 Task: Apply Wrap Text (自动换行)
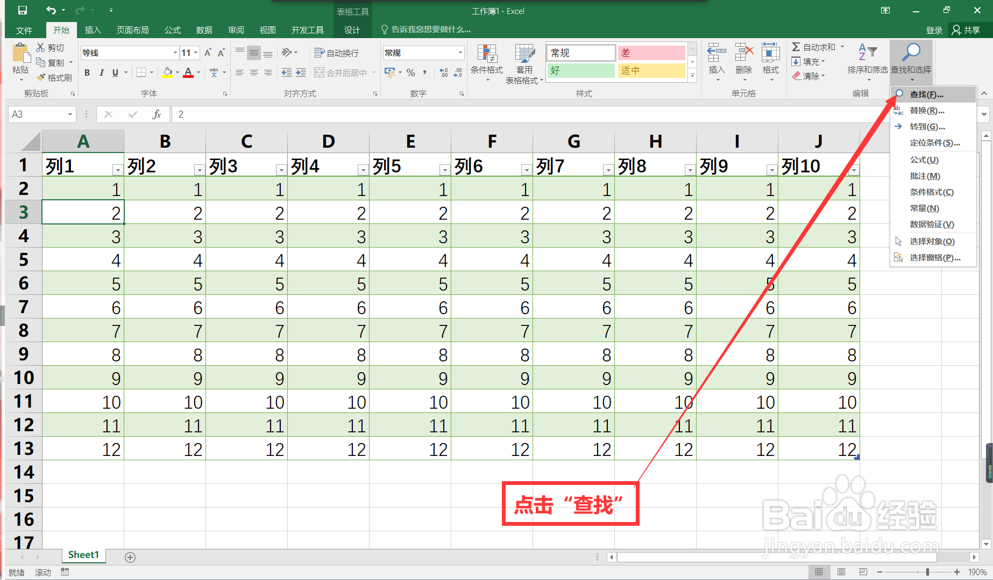(x=337, y=52)
